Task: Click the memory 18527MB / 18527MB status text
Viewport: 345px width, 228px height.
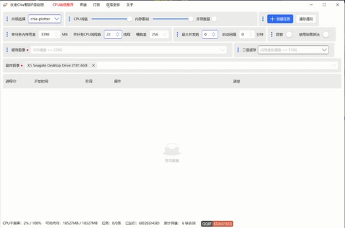Action: 71,223
